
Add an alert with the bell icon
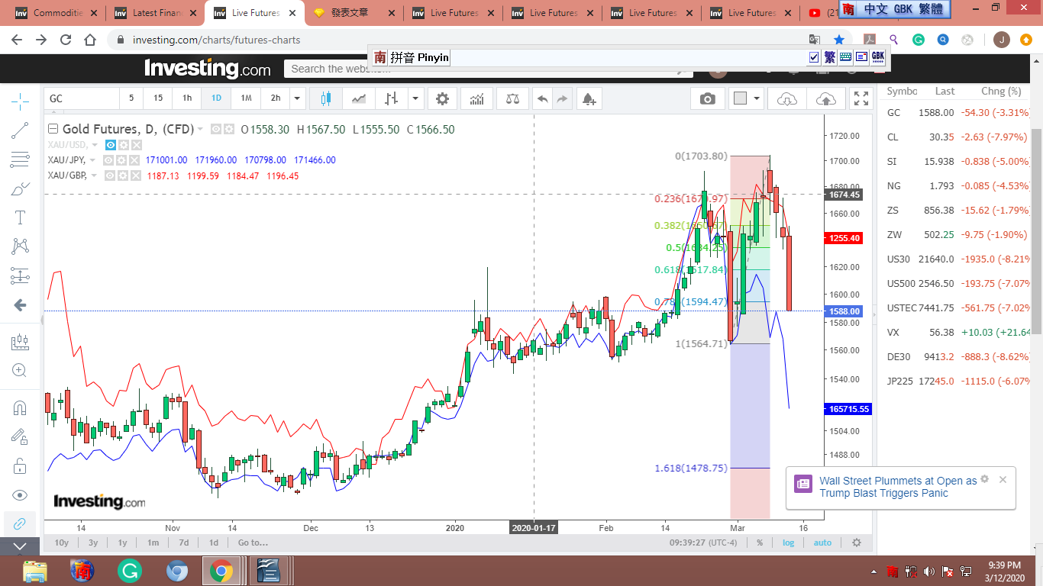click(588, 98)
